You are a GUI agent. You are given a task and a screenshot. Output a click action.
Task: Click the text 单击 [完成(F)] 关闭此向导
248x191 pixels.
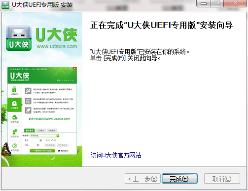click(125, 58)
